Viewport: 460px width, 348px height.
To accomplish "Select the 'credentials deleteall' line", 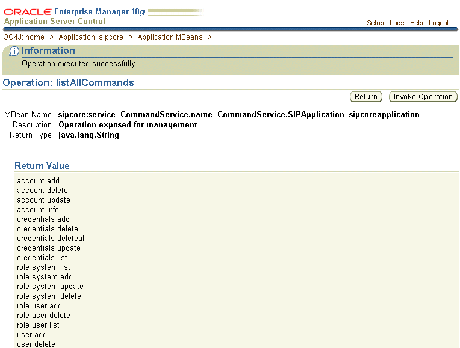I will tap(51, 239).
